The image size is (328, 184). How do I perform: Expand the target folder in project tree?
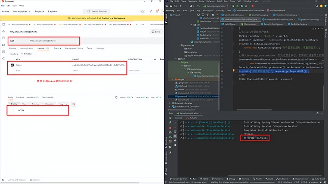[173, 79]
